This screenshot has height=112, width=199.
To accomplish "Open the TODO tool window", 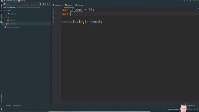I will pyautogui.click(x=17, y=106).
